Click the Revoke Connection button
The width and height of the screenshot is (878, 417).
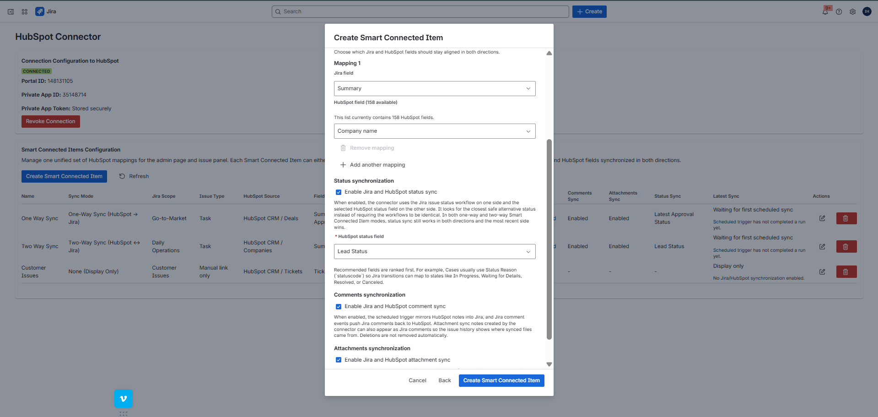click(x=50, y=121)
